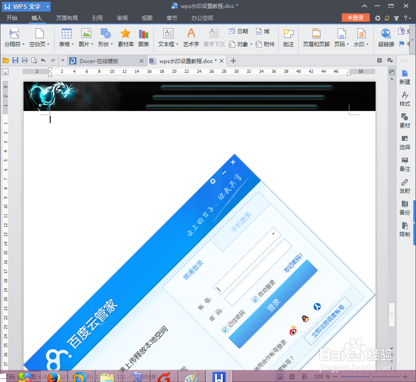416x382 pixels.
Task: Open 备份 backup in sidebar
Action: click(404, 208)
